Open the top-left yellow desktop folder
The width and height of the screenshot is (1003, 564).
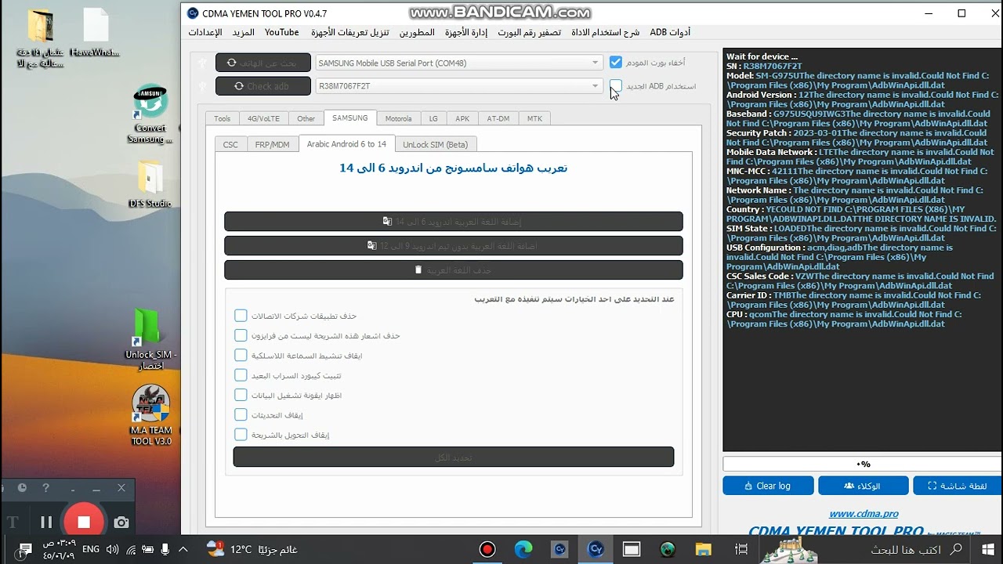40,38
